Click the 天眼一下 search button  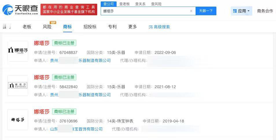click(206, 11)
